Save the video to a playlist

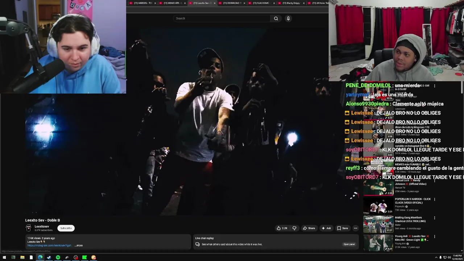(343, 228)
